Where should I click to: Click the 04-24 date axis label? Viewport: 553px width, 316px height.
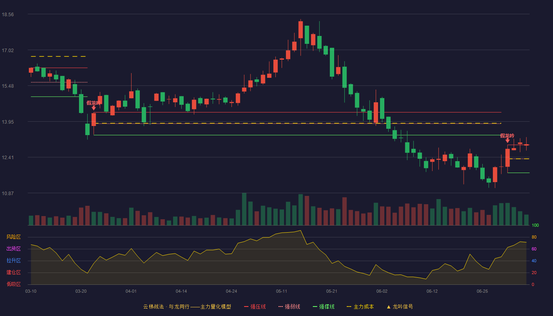pyautogui.click(x=231, y=291)
